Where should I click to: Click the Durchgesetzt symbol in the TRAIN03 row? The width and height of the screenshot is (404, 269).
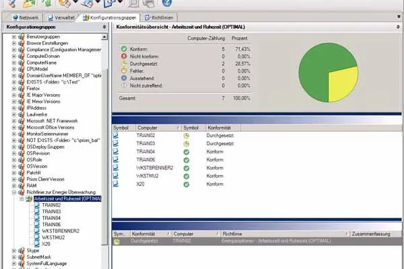click(x=187, y=144)
